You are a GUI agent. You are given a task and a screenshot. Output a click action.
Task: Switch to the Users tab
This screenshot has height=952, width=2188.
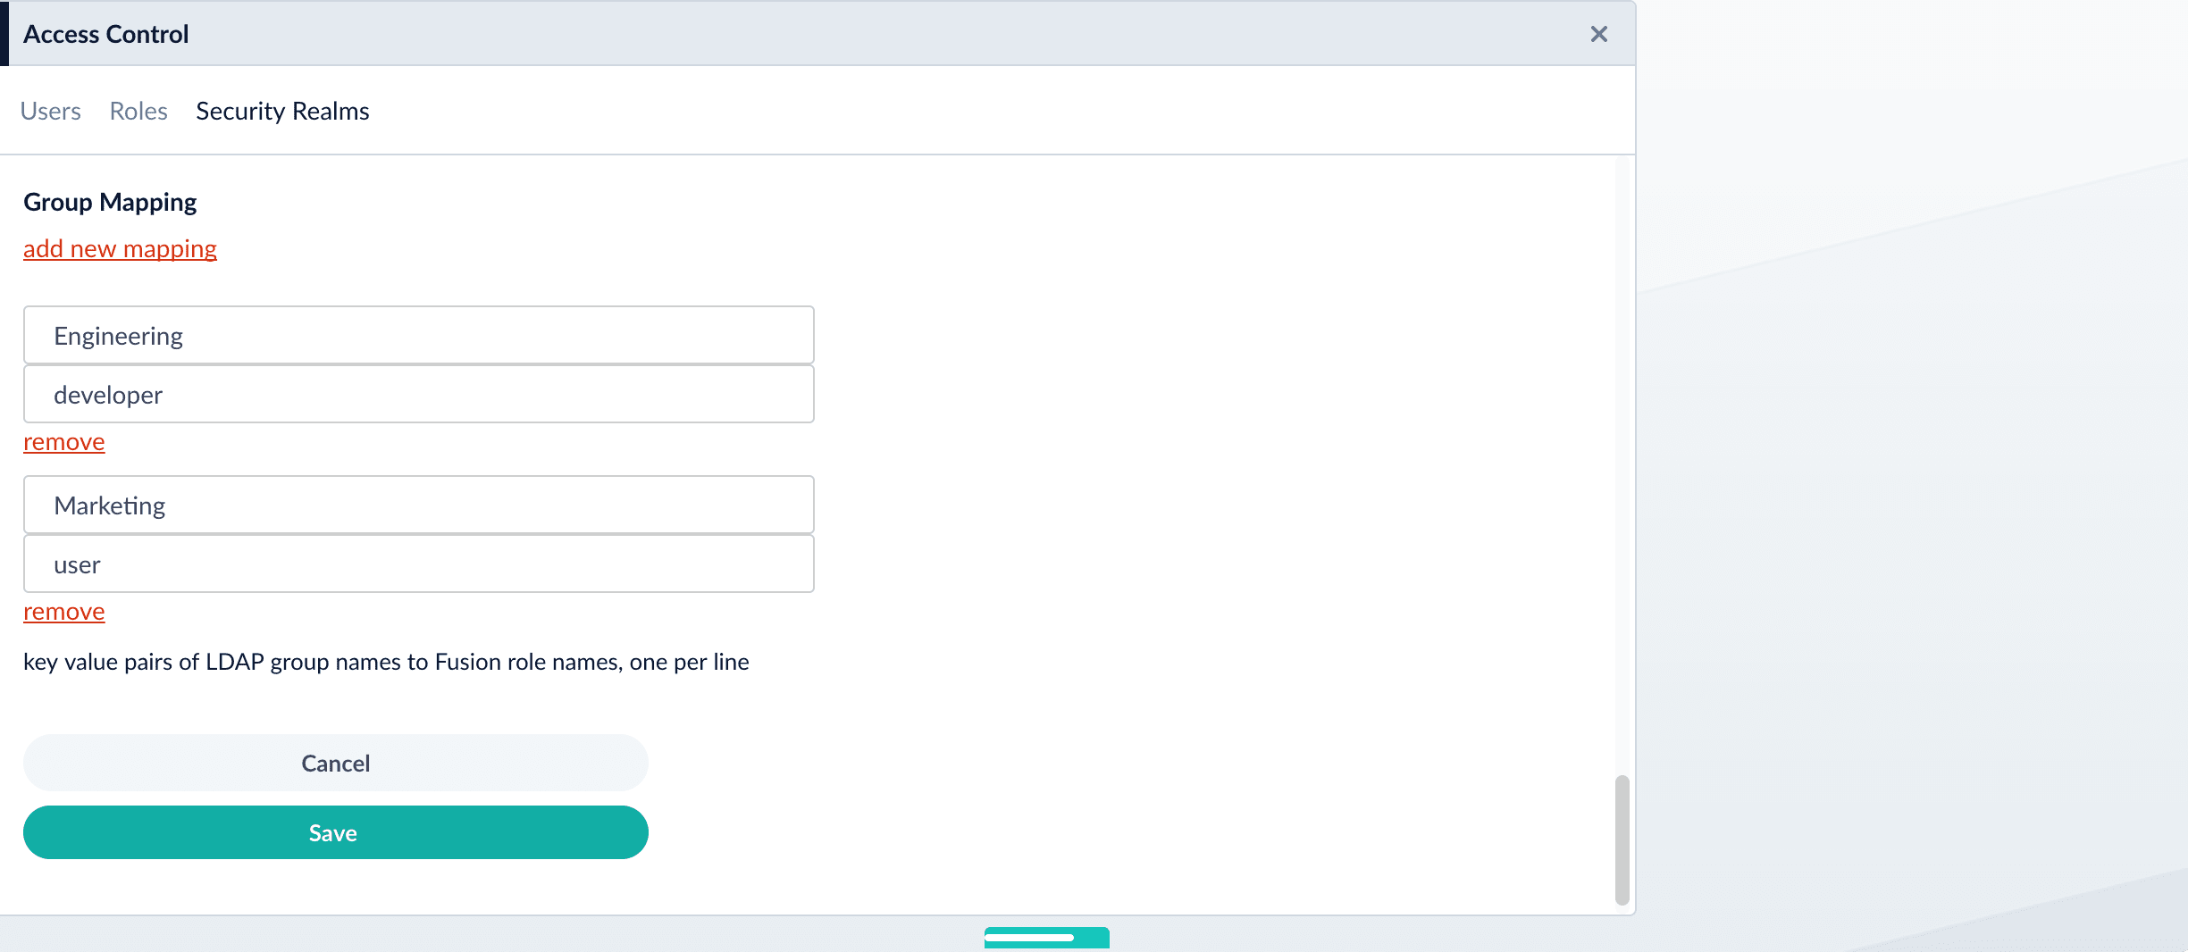pyautogui.click(x=51, y=111)
